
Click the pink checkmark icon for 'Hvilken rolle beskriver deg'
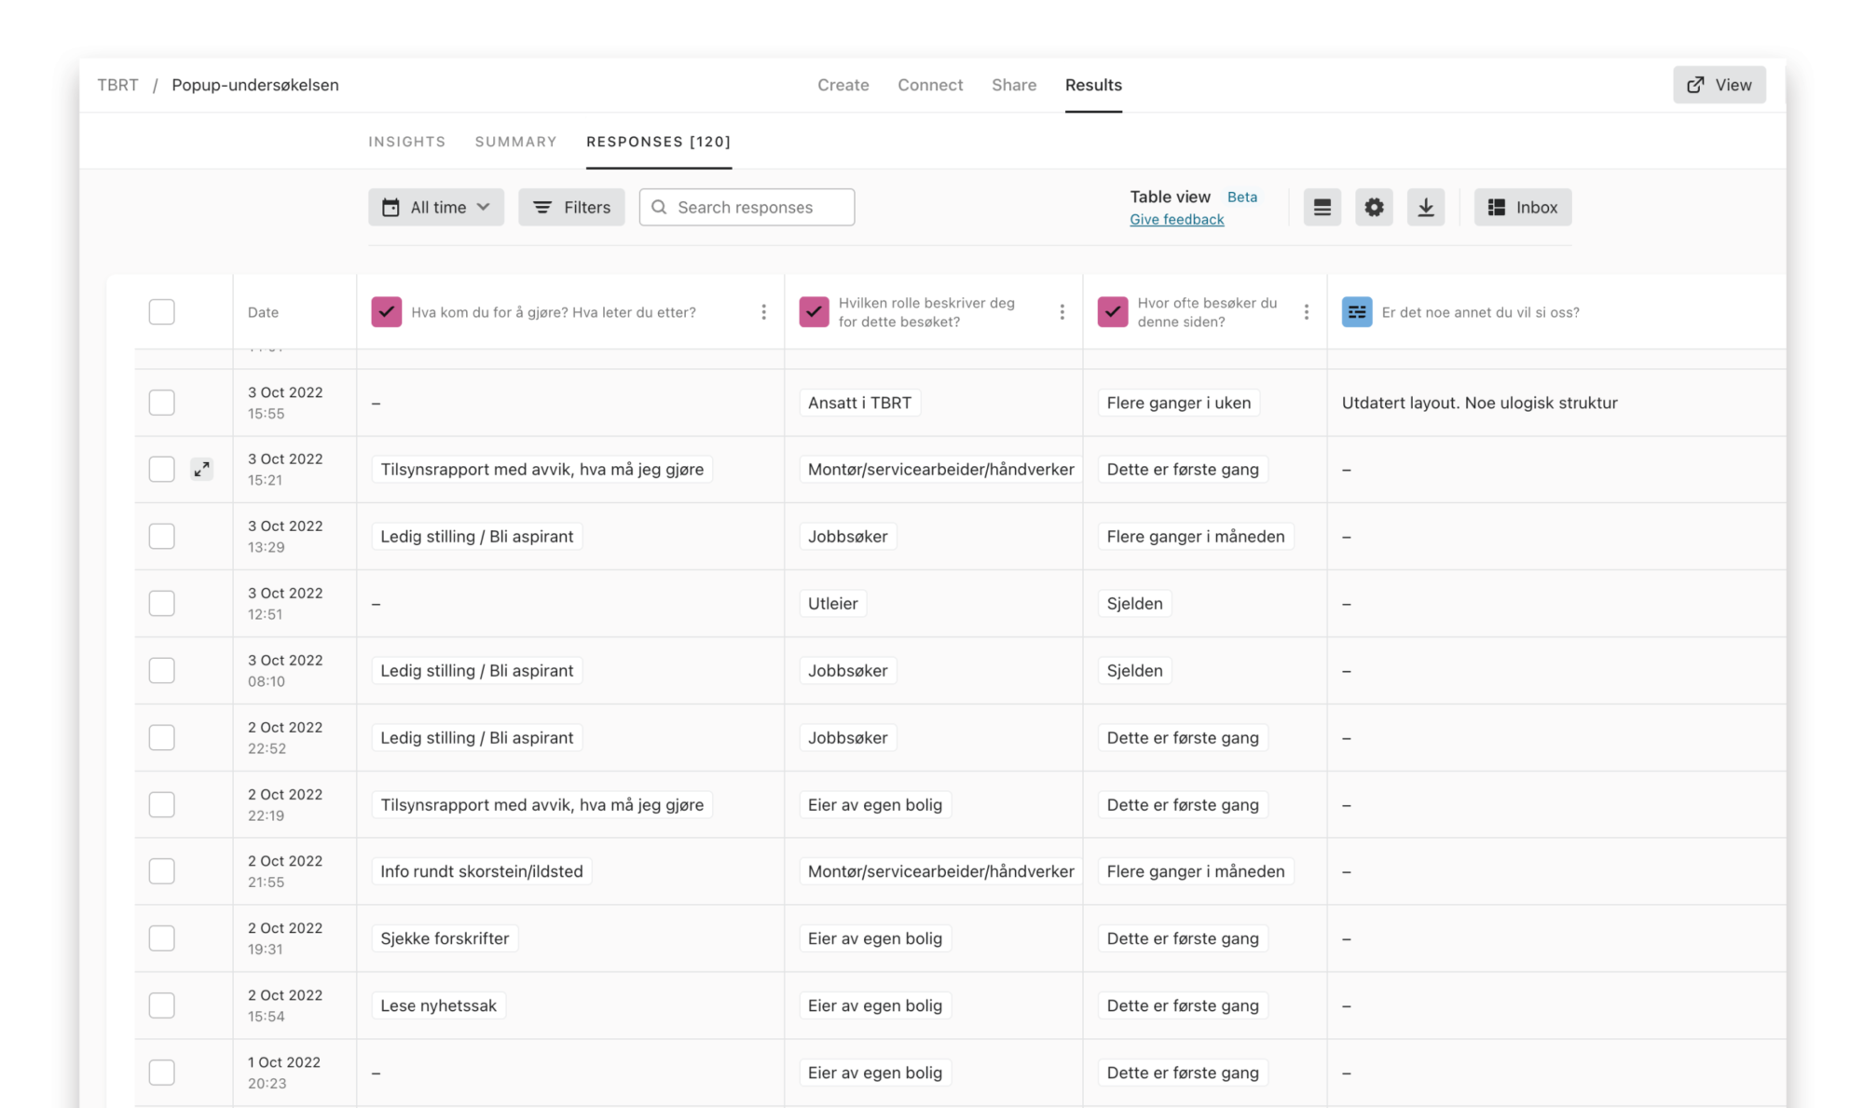click(x=815, y=311)
